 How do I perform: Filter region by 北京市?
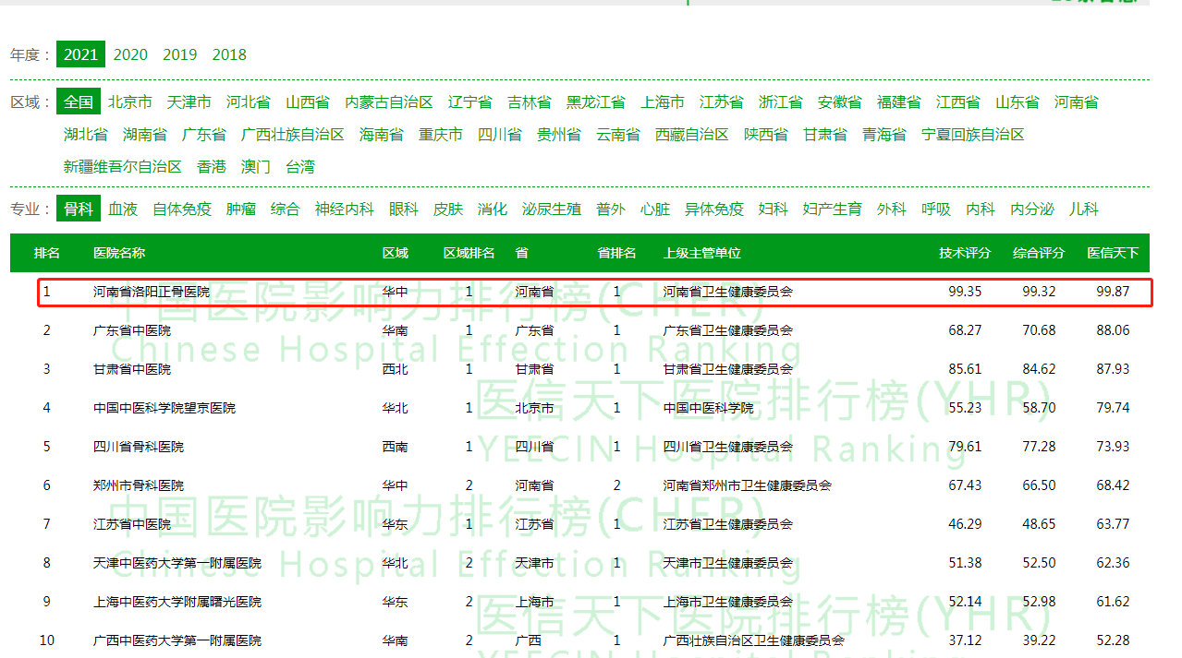[x=129, y=102]
